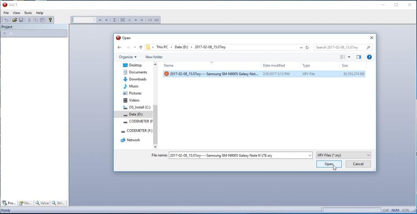The width and height of the screenshot is (417, 214).
Task: Click the magnifier icon in the search box
Action: (x=368, y=47)
